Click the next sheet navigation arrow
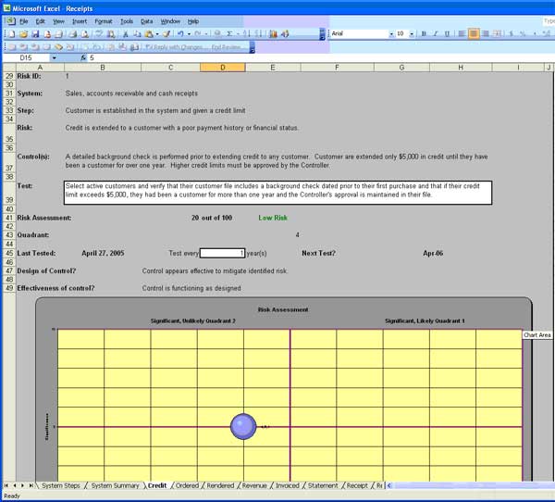 (x=22, y=485)
